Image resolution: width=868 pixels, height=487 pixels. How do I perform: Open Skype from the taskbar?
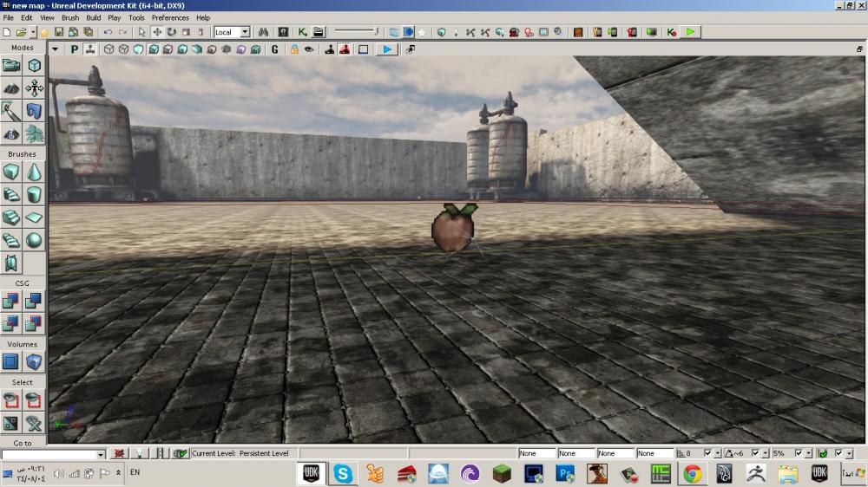pyautogui.click(x=343, y=474)
